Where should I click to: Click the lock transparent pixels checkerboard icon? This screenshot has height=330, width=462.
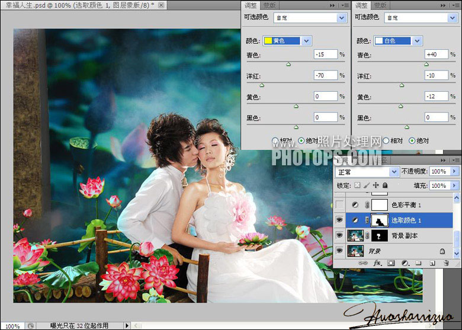click(357, 185)
